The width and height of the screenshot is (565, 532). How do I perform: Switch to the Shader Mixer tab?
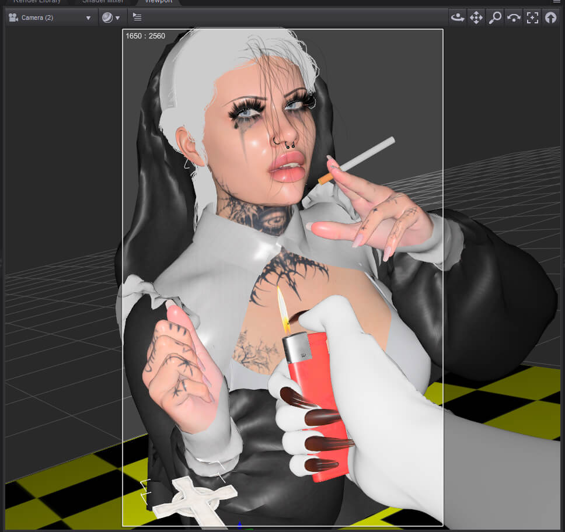(x=103, y=2)
